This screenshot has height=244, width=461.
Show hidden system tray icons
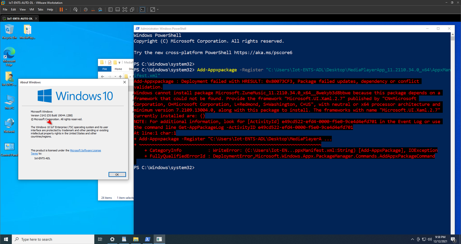coord(412,239)
